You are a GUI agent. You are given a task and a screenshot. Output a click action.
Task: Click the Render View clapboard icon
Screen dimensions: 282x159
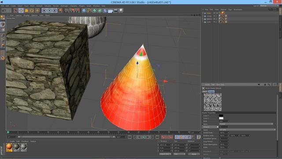(66, 11)
